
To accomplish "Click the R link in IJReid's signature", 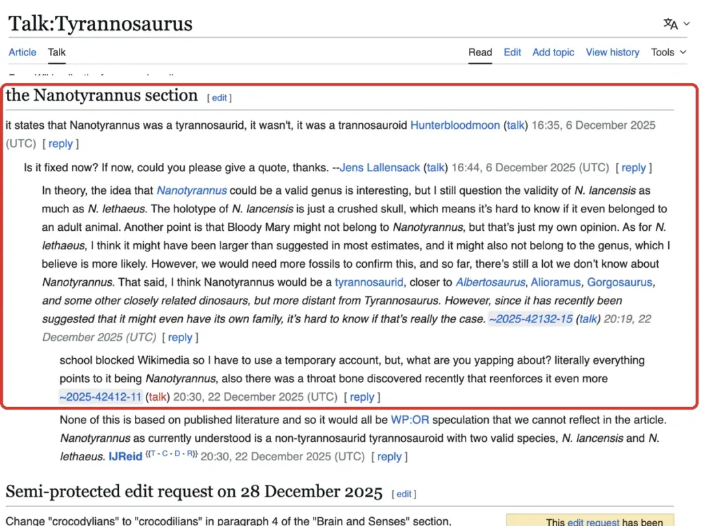I will point(190,453).
